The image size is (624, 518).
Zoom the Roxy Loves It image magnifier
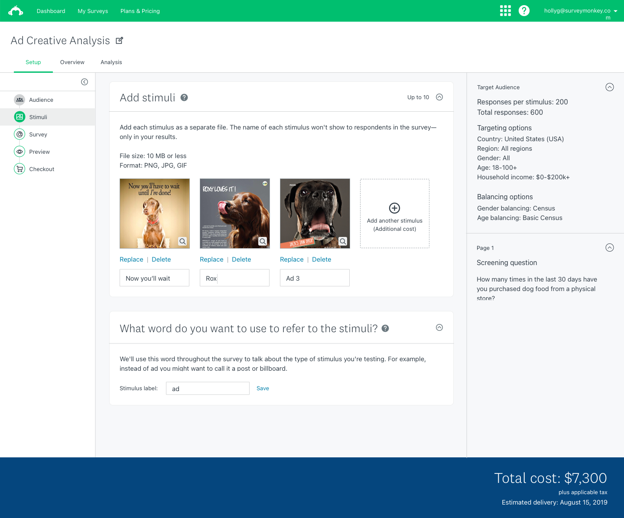pyautogui.click(x=263, y=241)
